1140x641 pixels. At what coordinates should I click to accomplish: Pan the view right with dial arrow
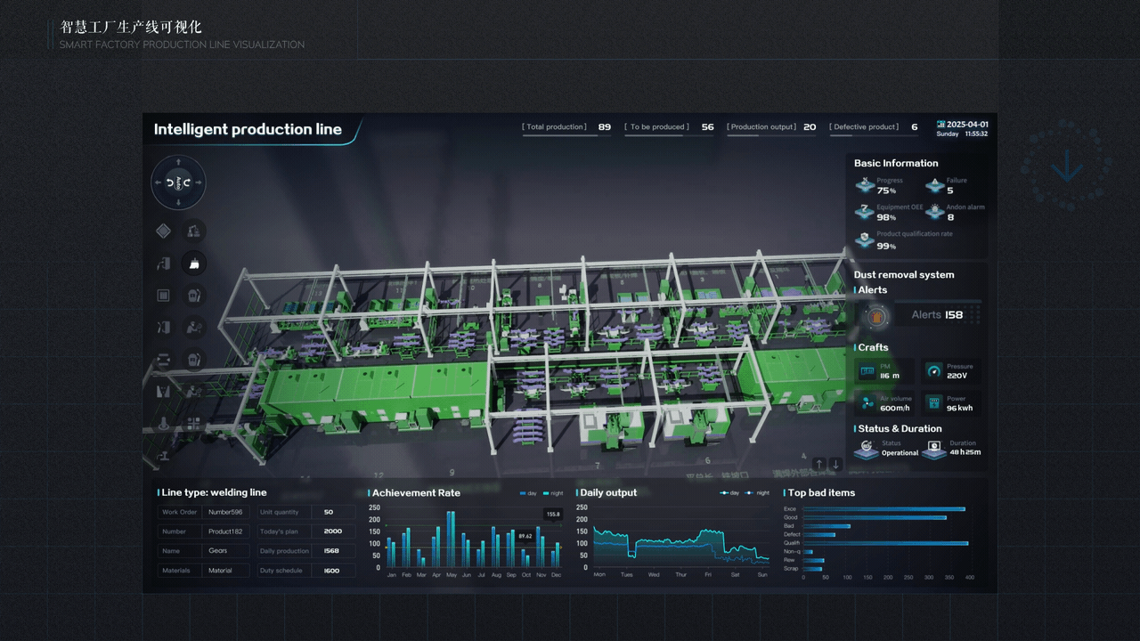point(199,183)
